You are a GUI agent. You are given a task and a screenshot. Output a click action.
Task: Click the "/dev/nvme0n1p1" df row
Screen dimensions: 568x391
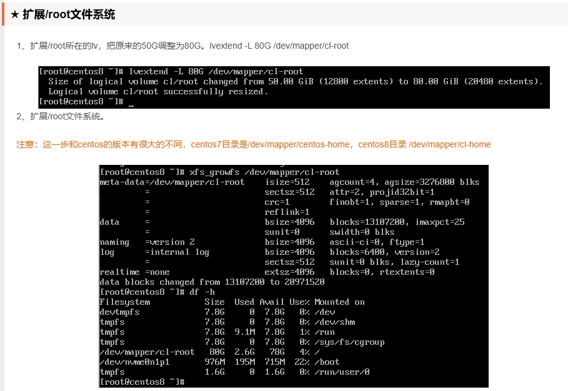[x=219, y=362]
